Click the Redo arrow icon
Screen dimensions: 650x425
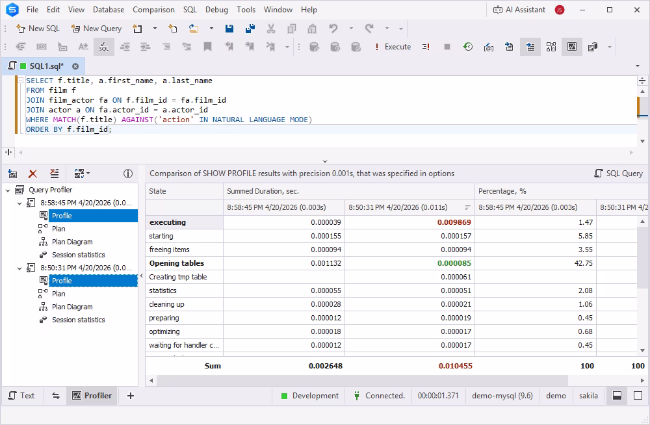tap(369, 29)
